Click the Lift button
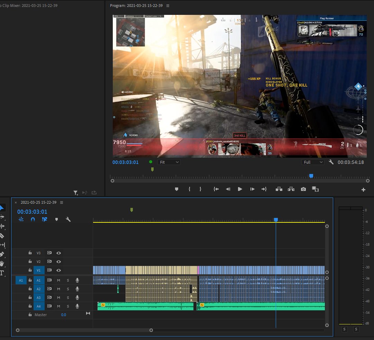374x340 pixels. pyautogui.click(x=279, y=189)
